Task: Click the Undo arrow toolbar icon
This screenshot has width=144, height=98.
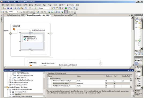Action: [26, 8]
